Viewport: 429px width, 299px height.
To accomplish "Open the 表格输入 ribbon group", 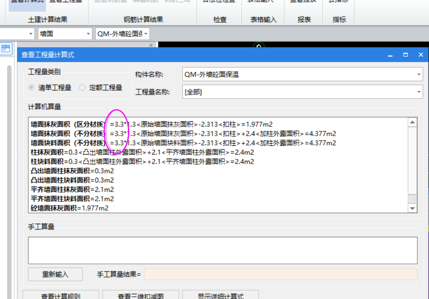I will click(264, 20).
